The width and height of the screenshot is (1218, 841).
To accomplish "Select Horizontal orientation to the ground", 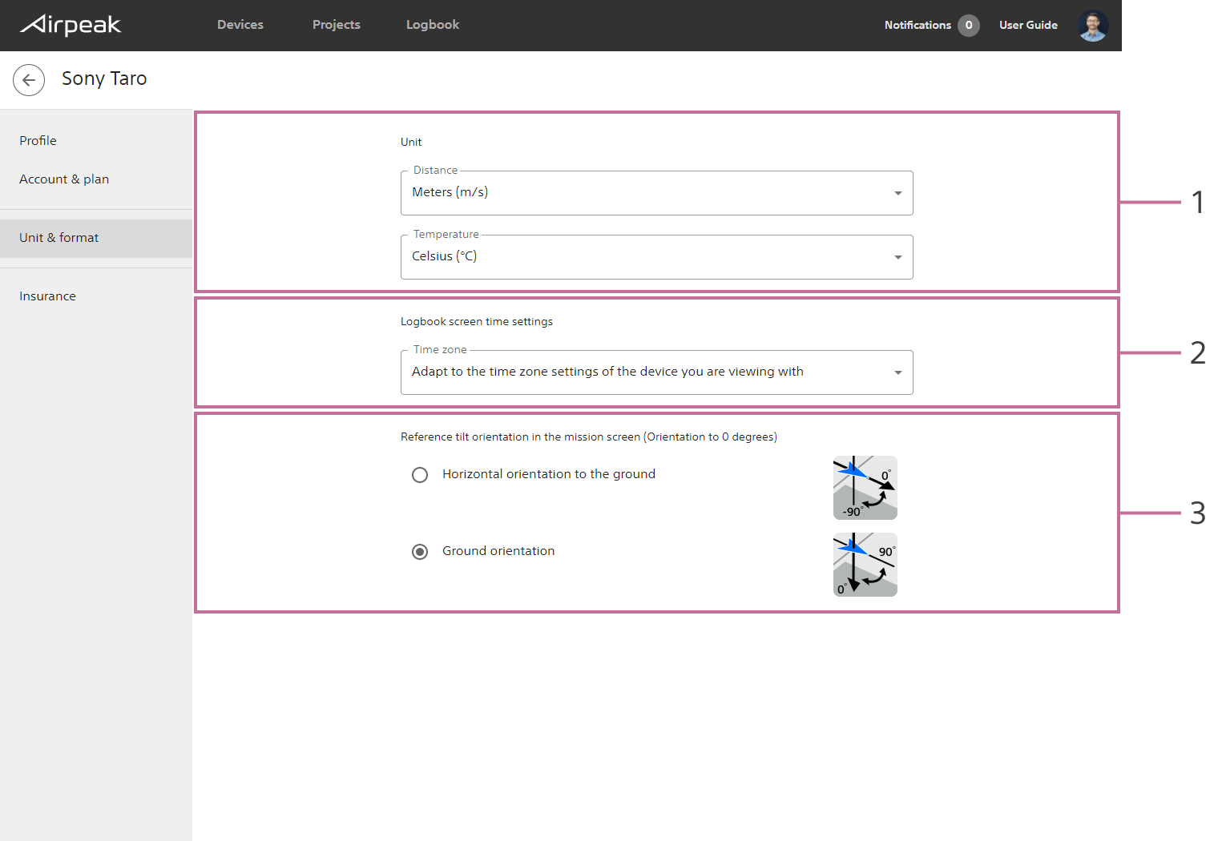I will point(420,475).
